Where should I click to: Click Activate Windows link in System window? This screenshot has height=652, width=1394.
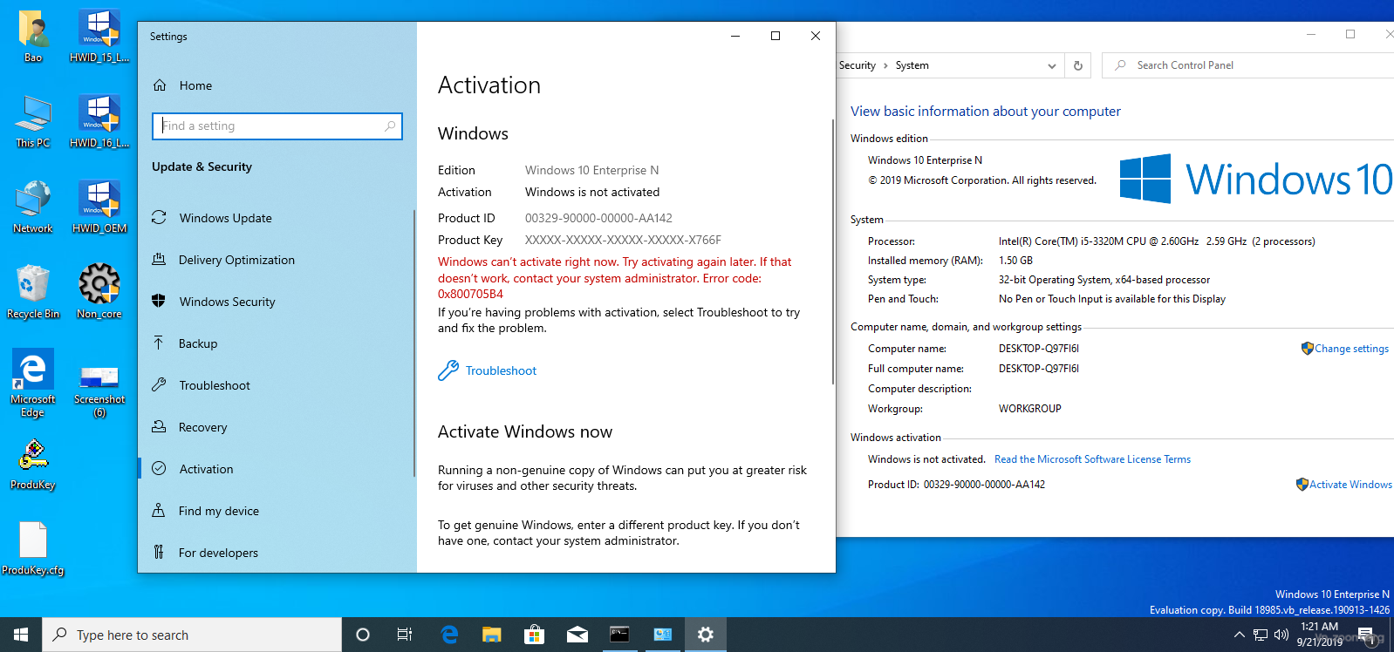point(1350,485)
